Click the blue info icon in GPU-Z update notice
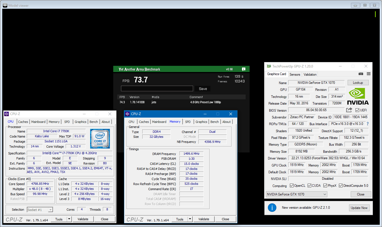 (272, 208)
